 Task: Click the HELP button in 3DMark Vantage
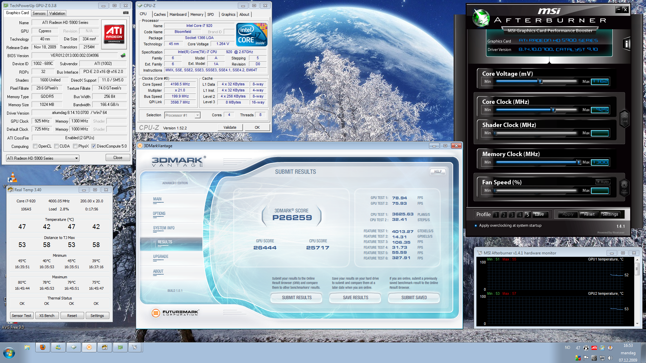(x=438, y=171)
